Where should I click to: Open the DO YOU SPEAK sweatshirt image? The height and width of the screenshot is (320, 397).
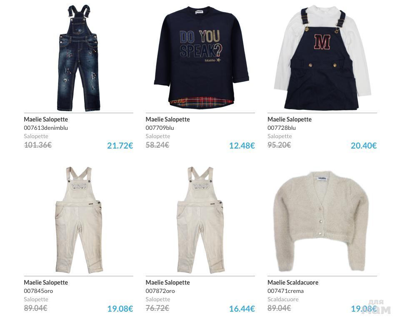(x=202, y=58)
